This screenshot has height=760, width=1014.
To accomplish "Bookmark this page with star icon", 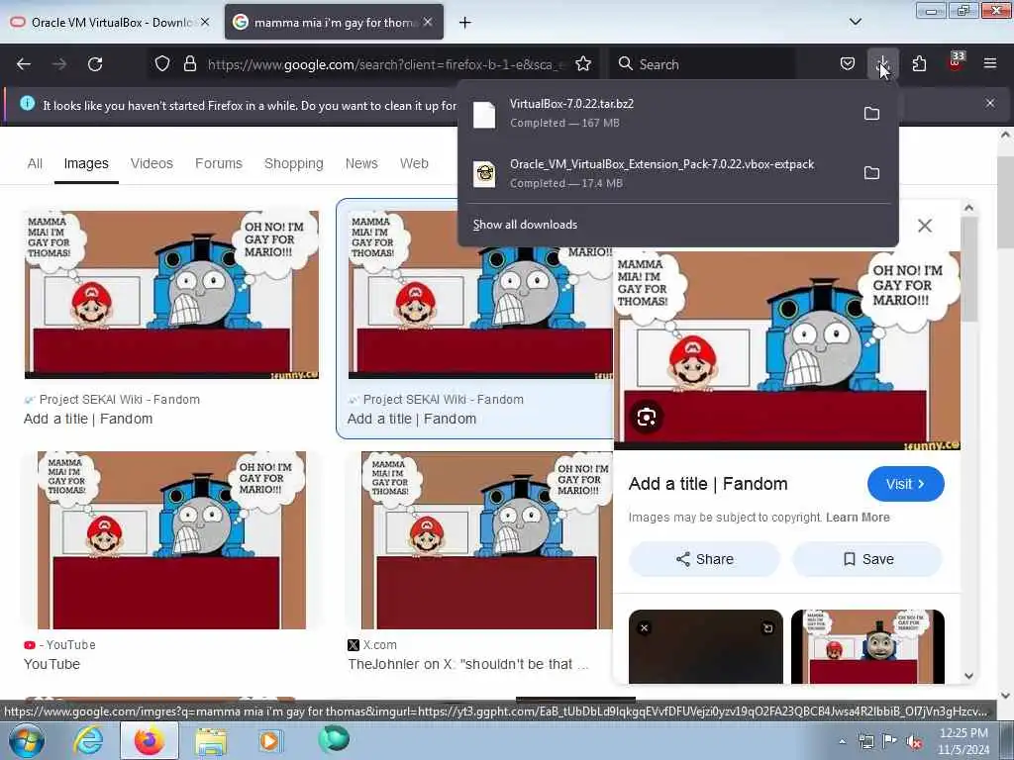I will point(583,64).
